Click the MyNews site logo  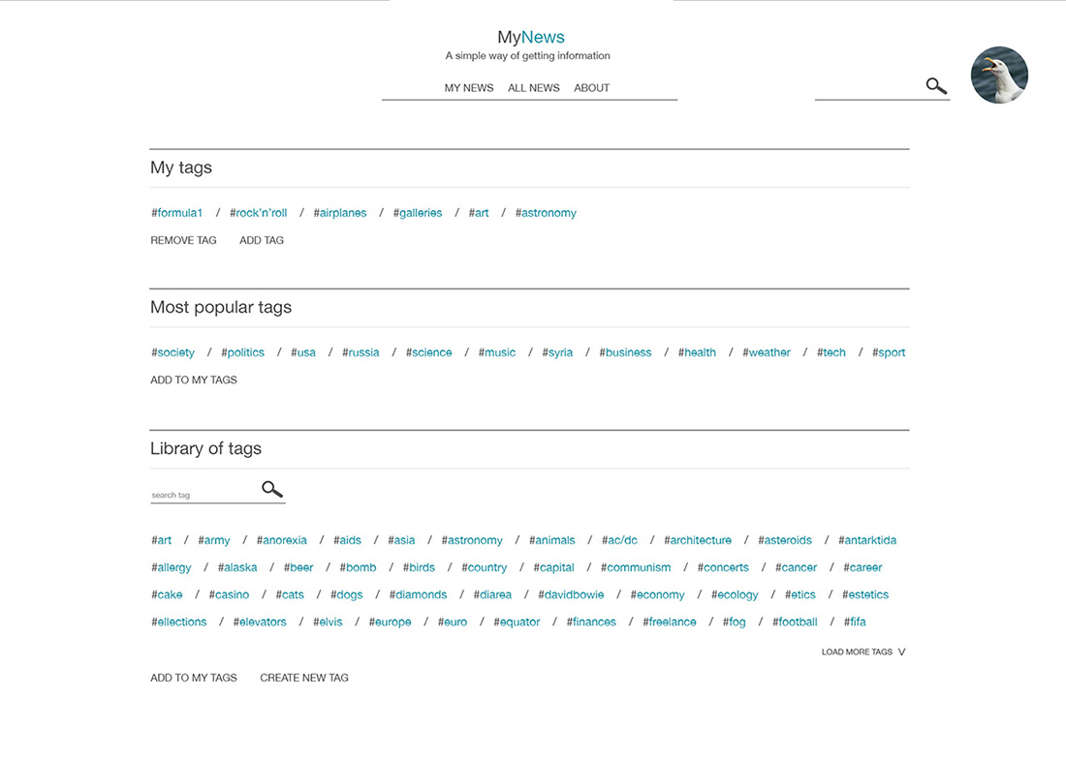[x=531, y=38]
